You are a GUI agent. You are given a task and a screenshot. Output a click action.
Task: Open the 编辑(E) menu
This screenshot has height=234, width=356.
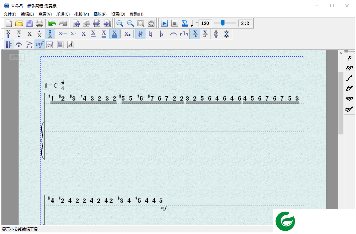[x=27, y=14]
